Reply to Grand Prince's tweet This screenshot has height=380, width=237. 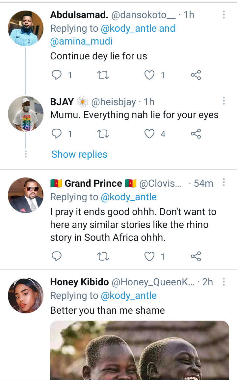(x=57, y=256)
